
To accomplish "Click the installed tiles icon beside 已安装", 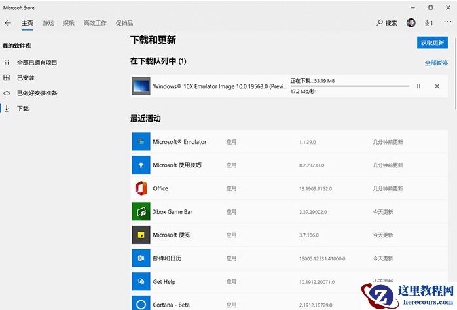I will [7, 78].
